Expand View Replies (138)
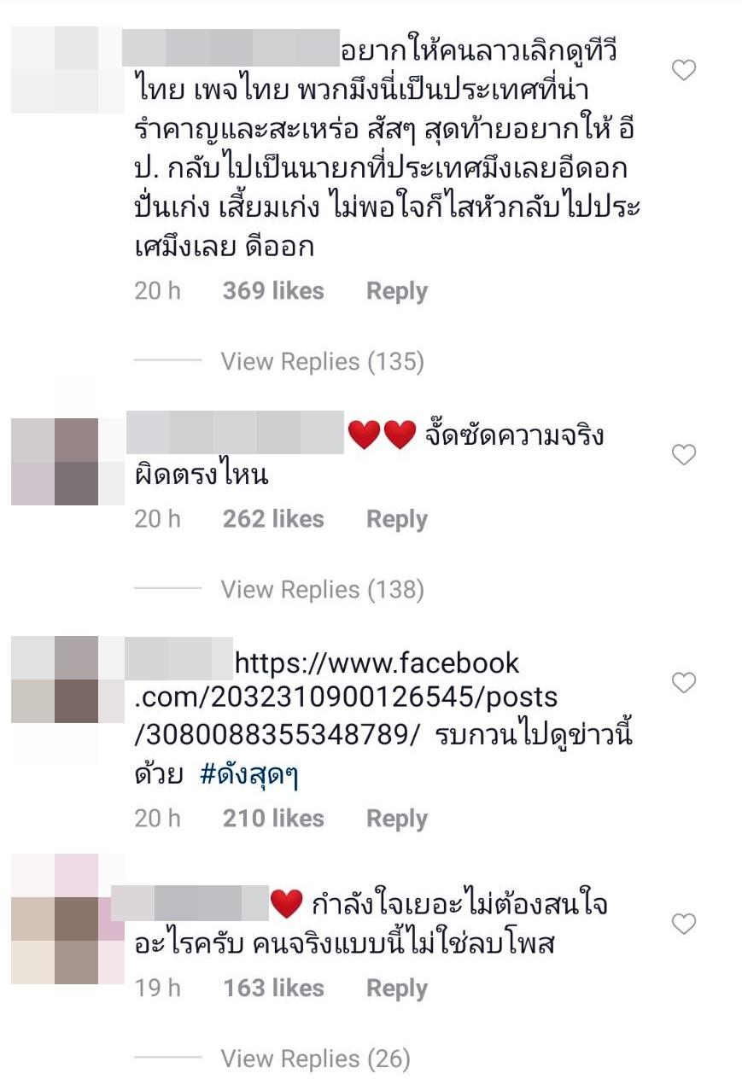The height and width of the screenshot is (1085, 742). click(322, 590)
